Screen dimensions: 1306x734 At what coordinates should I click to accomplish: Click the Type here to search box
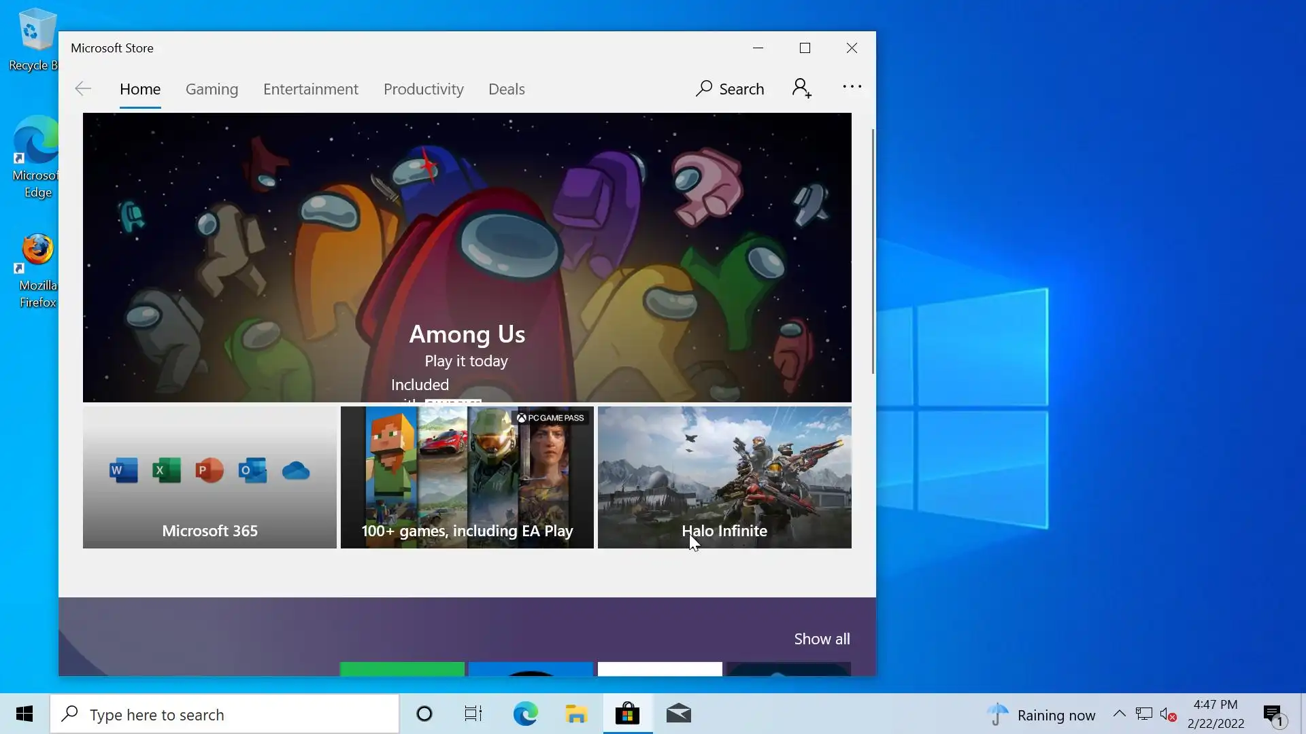point(224,714)
